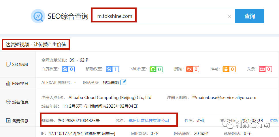Open the 杭州达赏科技有限公司 link
The height and width of the screenshot is (137, 279).
pyautogui.click(x=148, y=121)
